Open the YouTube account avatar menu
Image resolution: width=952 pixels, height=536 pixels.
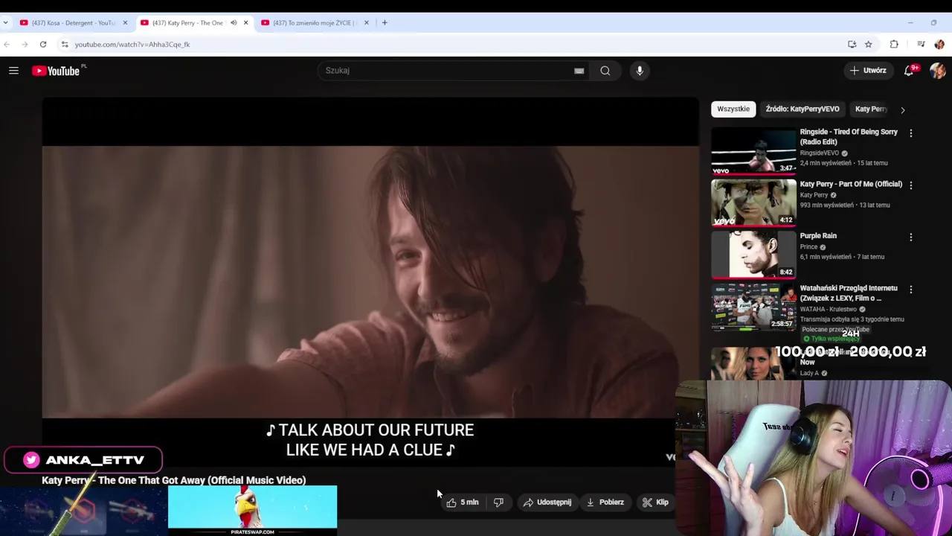(937, 71)
